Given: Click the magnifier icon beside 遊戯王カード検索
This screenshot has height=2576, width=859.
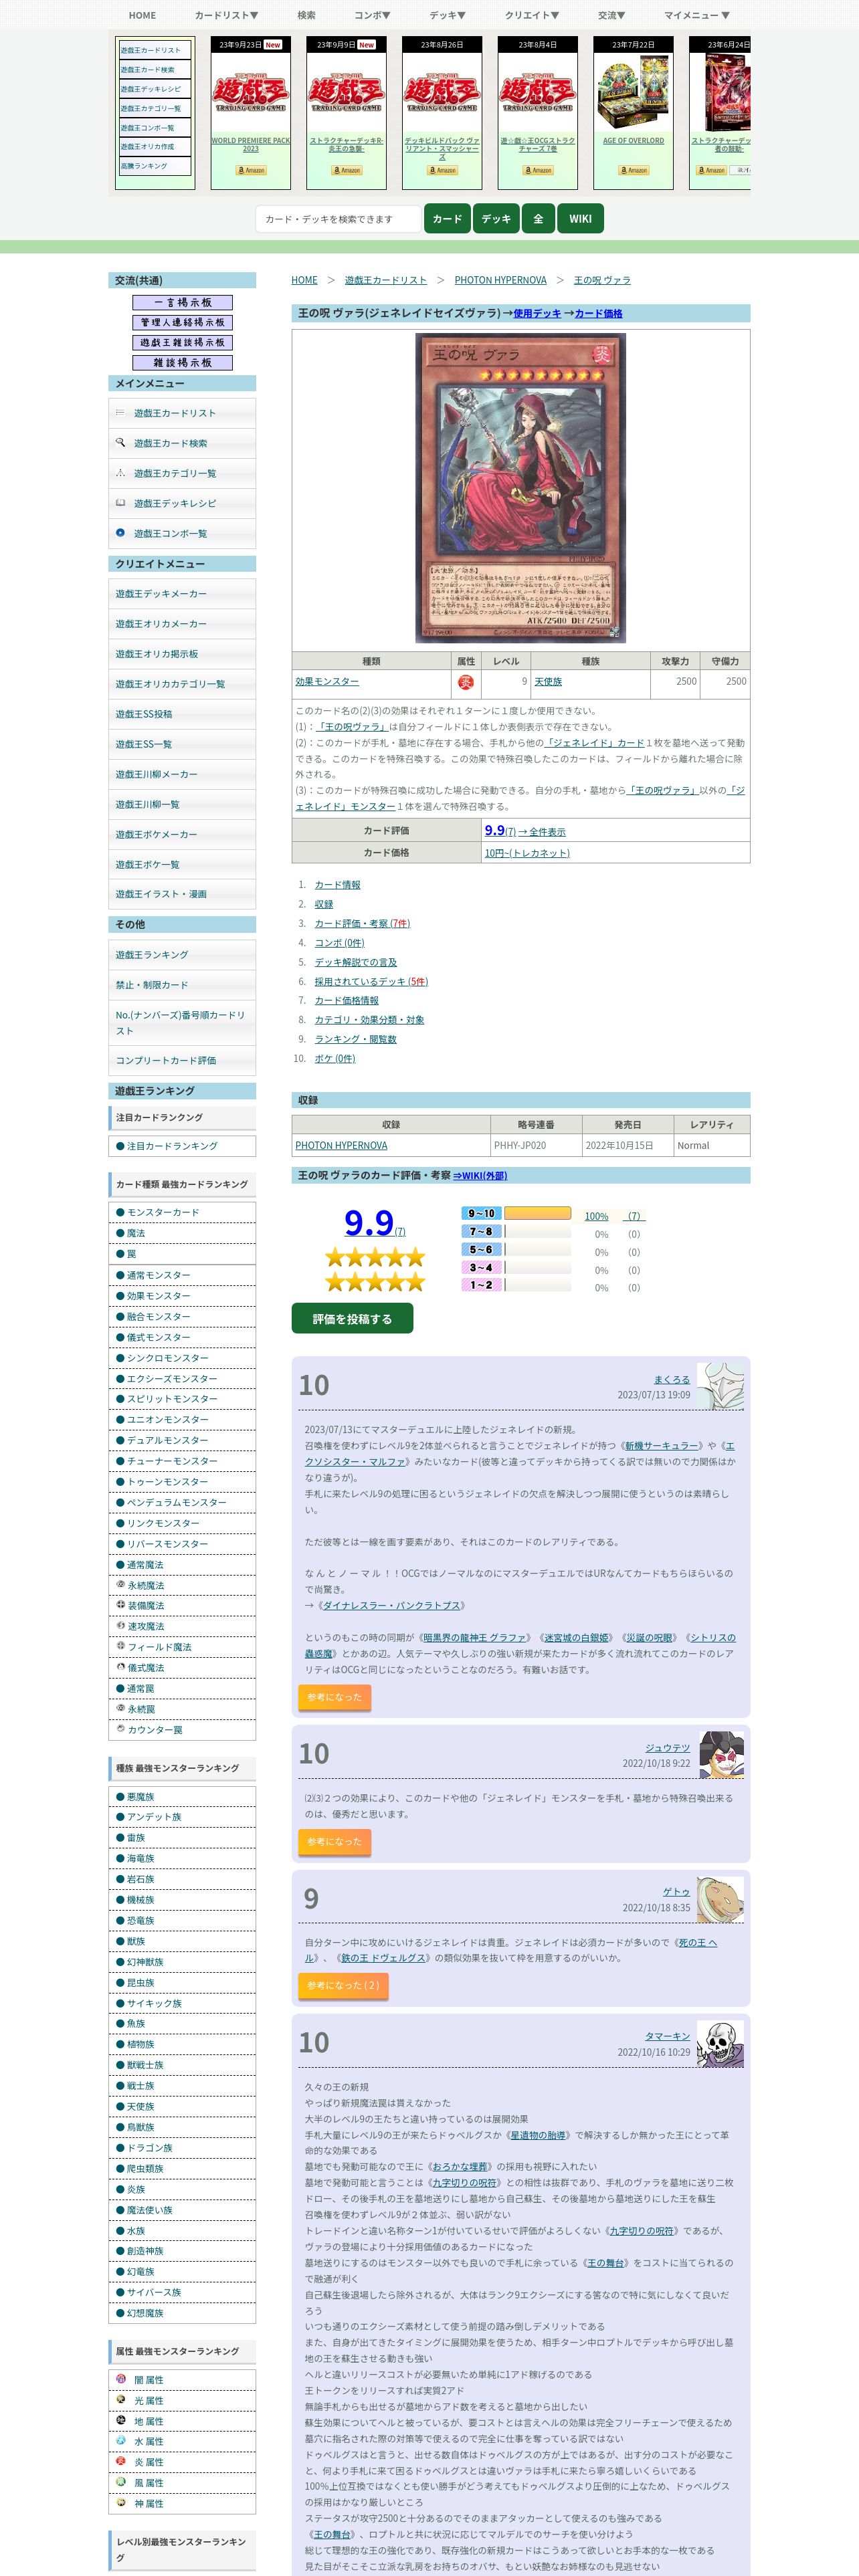Looking at the screenshot, I should coord(120,442).
